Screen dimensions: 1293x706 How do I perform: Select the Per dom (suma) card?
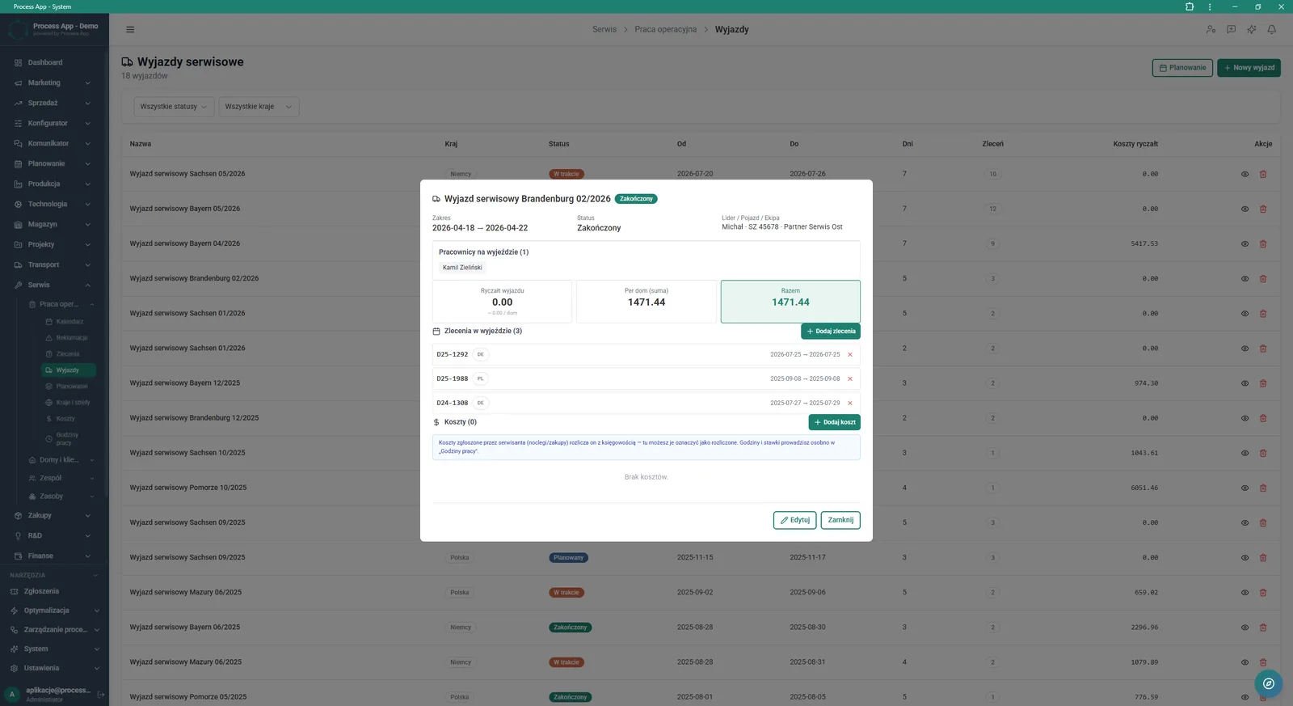pos(646,302)
